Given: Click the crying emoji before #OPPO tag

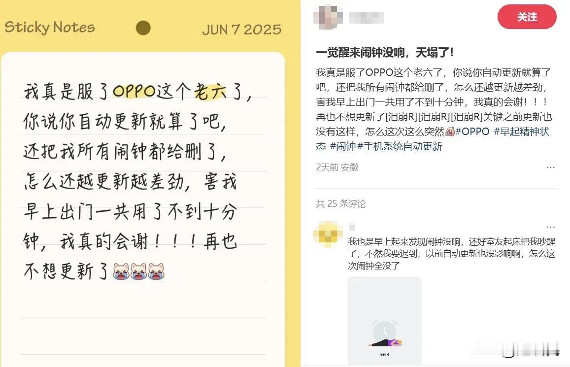Looking at the screenshot, I should pyautogui.click(x=450, y=132).
